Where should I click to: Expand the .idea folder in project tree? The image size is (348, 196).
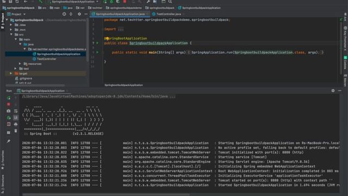pos(11,25)
